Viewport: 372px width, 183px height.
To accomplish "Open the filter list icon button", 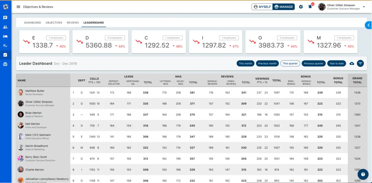I will (360, 63).
